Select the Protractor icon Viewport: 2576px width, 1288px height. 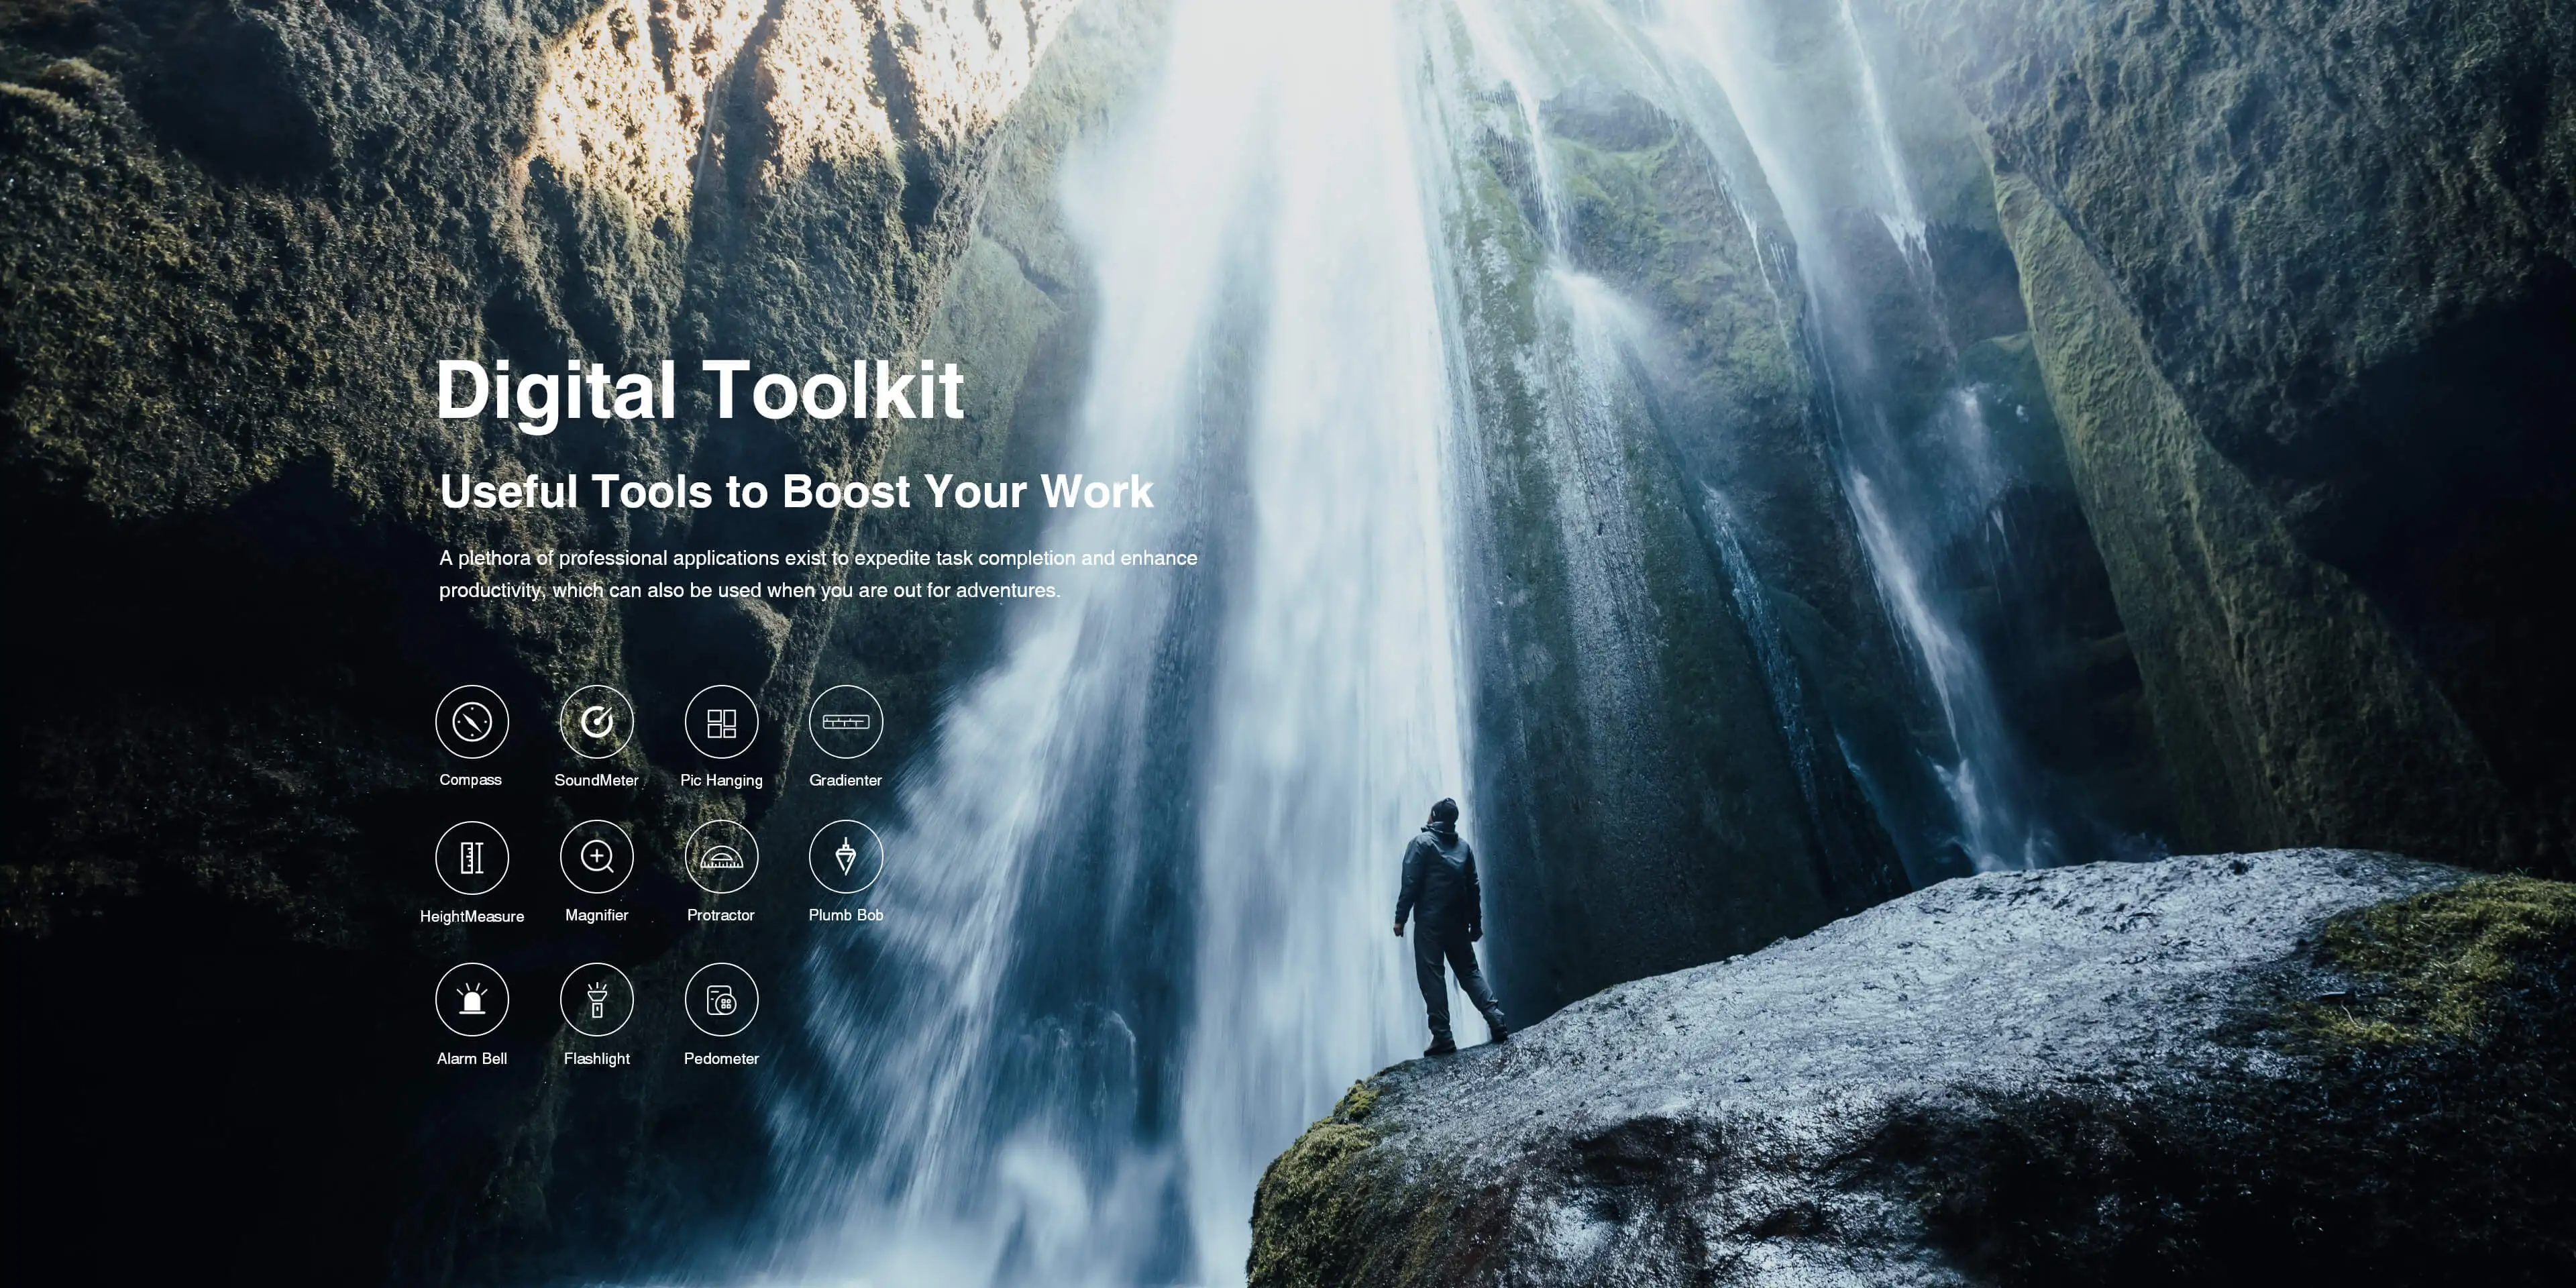pyautogui.click(x=721, y=857)
